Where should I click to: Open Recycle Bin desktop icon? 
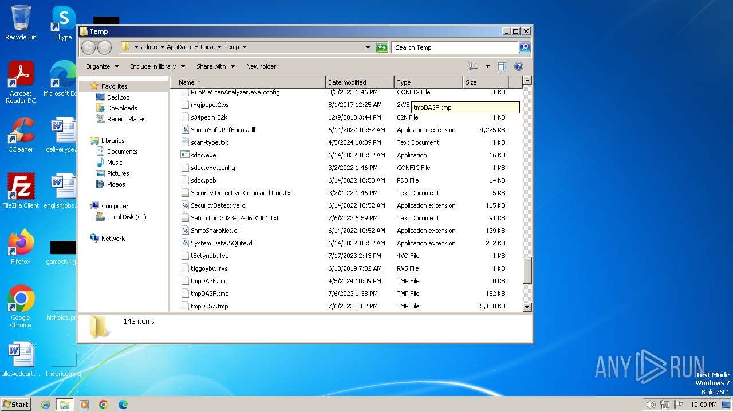[21, 23]
